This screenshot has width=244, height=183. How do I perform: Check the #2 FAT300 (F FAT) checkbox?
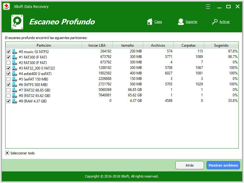pos(9,63)
